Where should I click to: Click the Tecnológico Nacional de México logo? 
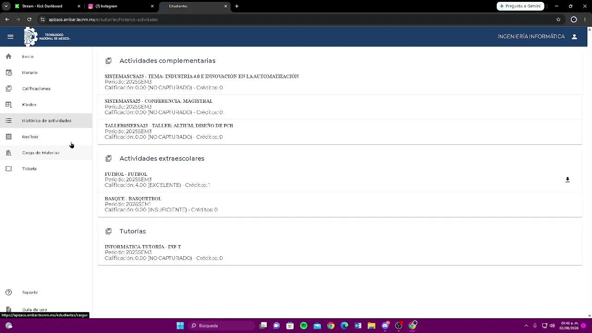(x=47, y=37)
